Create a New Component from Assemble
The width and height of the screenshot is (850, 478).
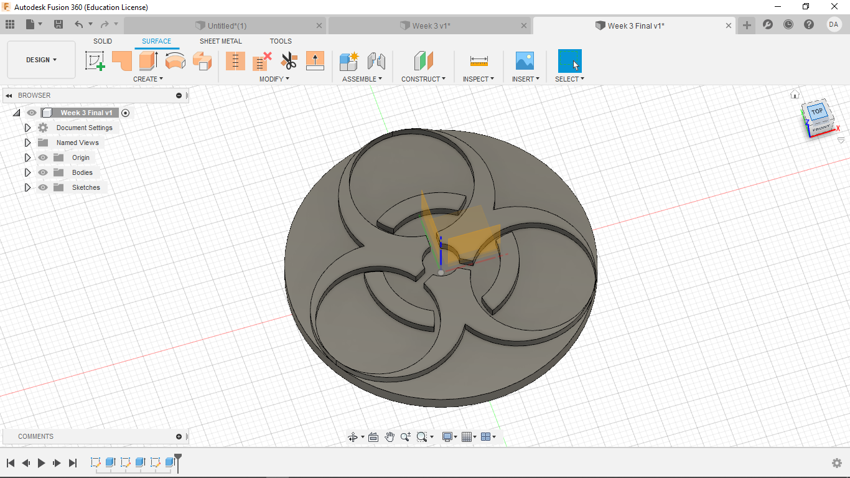coord(349,60)
